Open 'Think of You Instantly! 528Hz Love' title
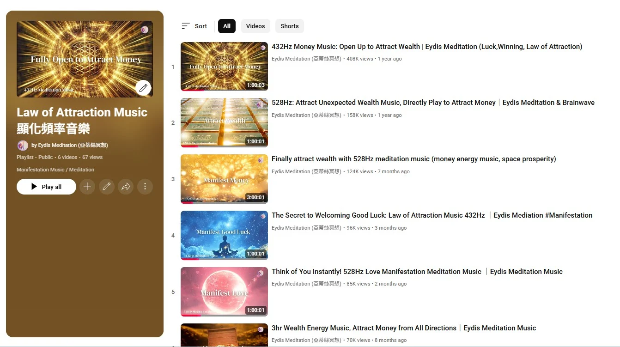This screenshot has height=347, width=620. [417, 272]
